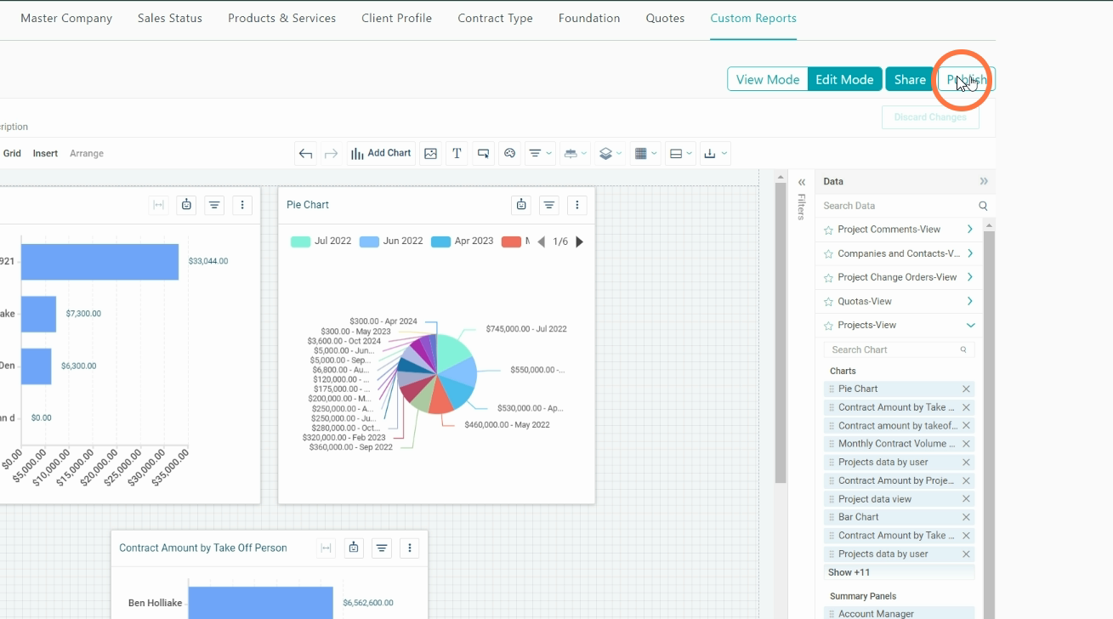The image size is (1113, 619).
Task: Open the Insert menu
Action: point(45,153)
